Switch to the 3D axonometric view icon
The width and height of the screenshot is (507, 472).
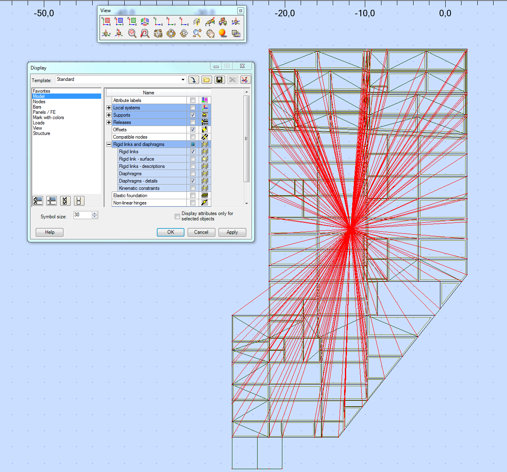tap(145, 22)
